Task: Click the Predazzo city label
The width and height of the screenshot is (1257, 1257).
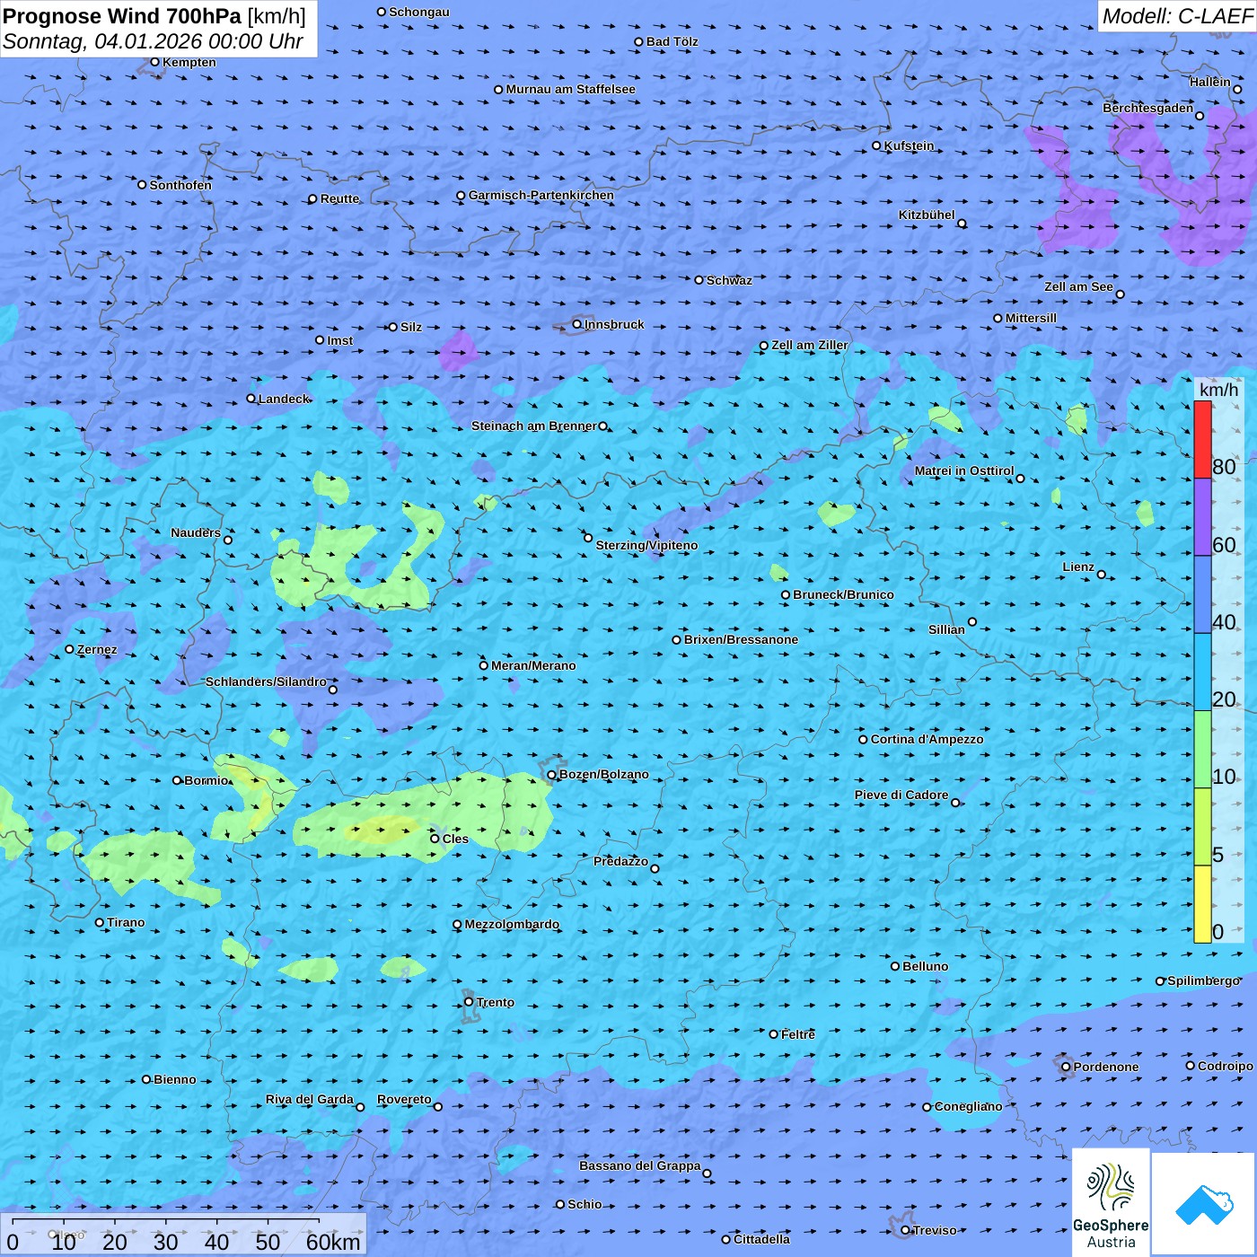Action: click(620, 861)
